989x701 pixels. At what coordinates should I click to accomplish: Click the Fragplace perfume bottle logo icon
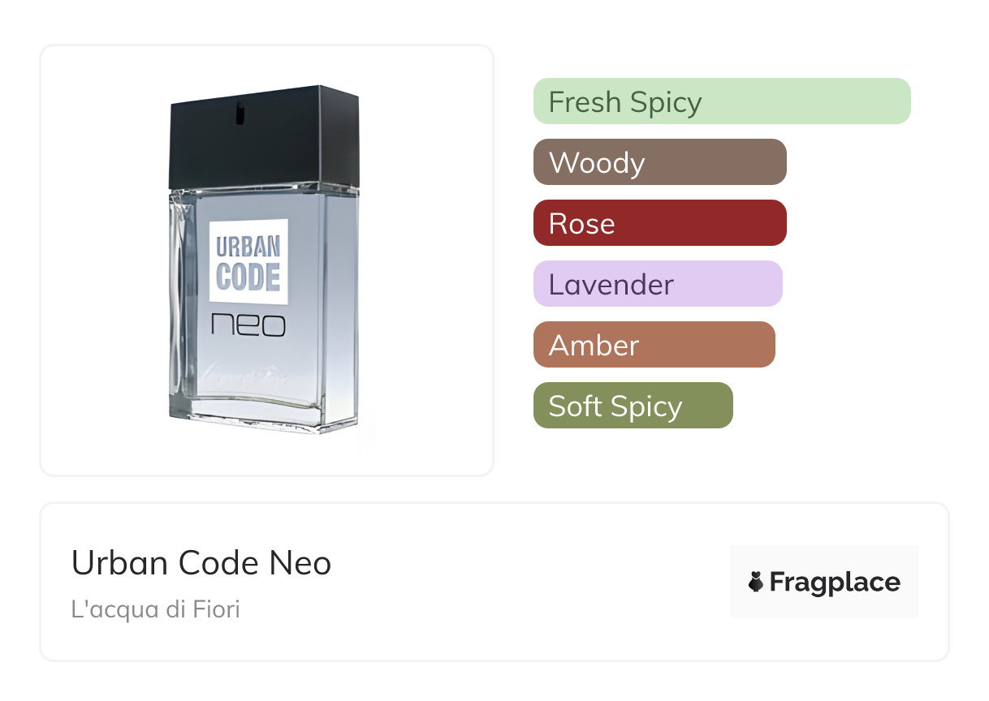[x=757, y=582]
